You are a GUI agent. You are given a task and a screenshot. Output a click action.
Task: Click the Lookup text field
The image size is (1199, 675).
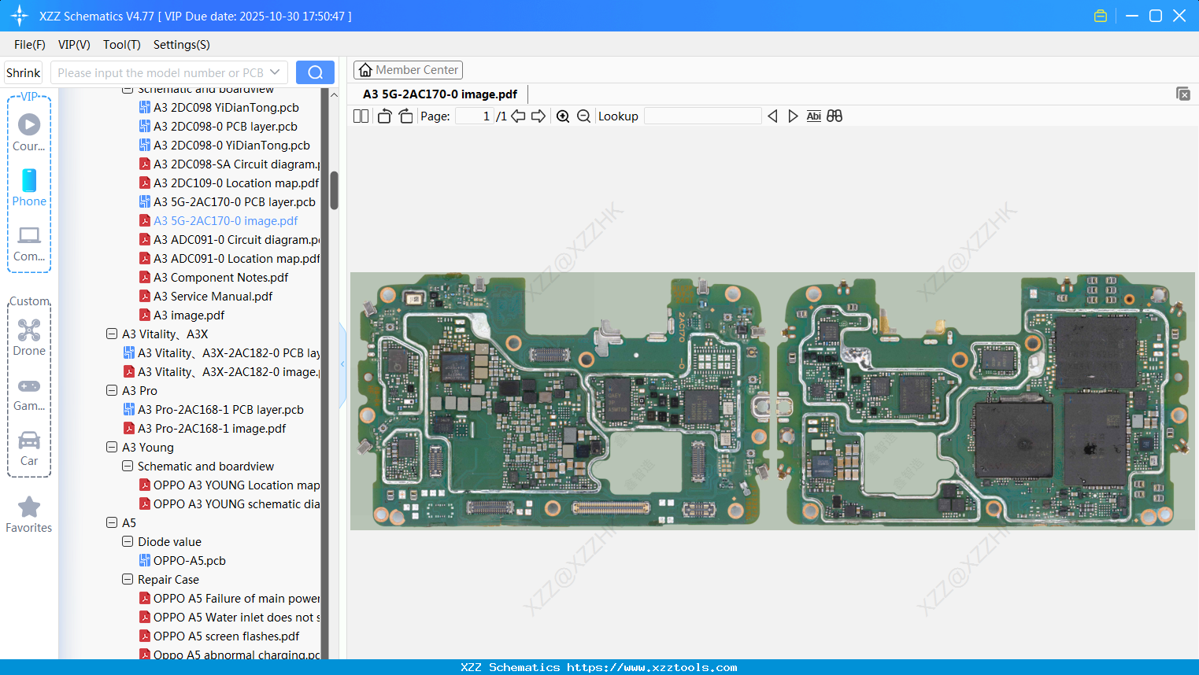[x=702, y=116]
